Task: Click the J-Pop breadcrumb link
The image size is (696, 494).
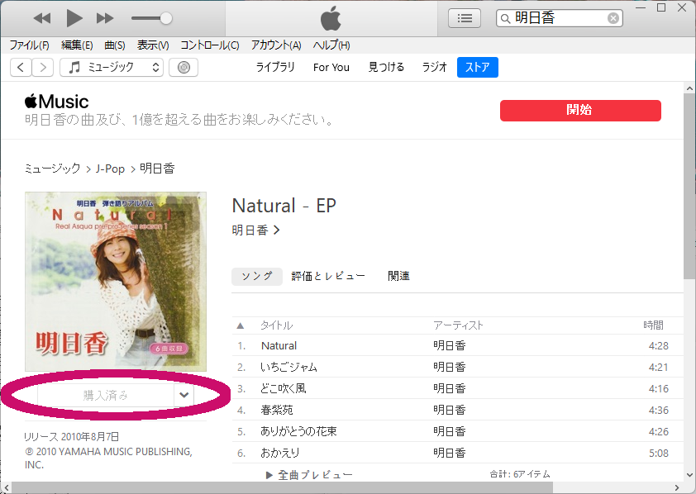Action: pyautogui.click(x=110, y=169)
